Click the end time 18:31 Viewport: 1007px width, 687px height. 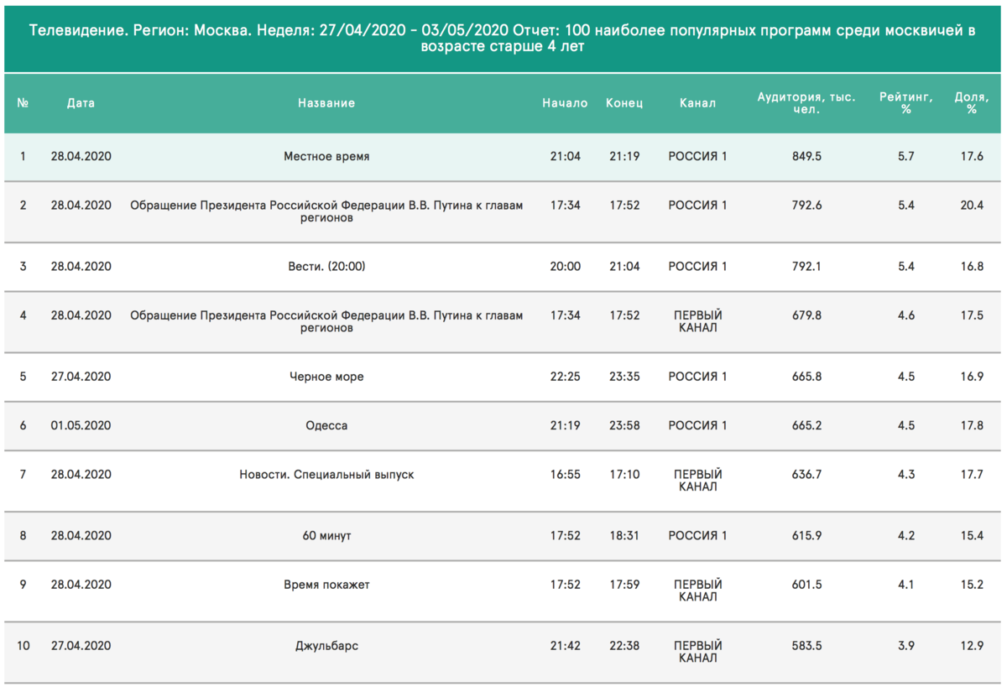coord(624,536)
